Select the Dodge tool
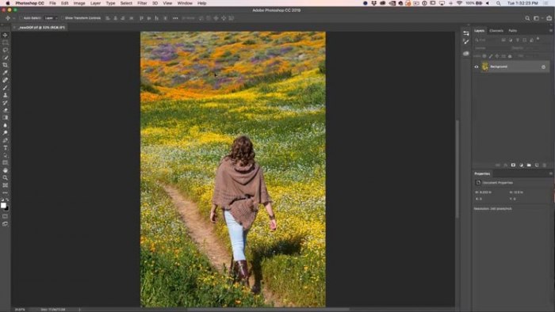 [x=5, y=133]
